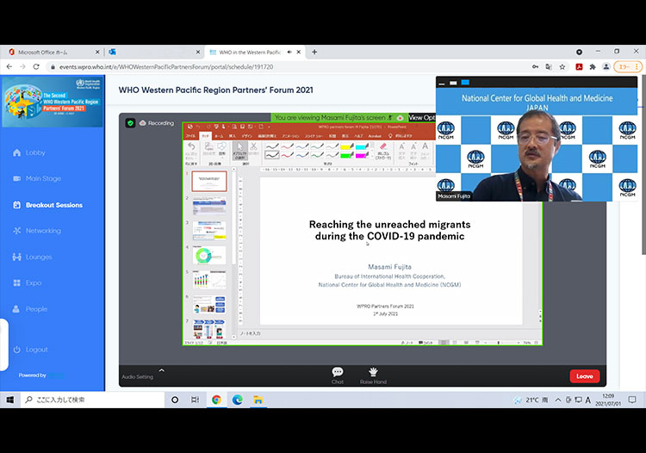Go to Main Stage in the sidebar

(42, 178)
